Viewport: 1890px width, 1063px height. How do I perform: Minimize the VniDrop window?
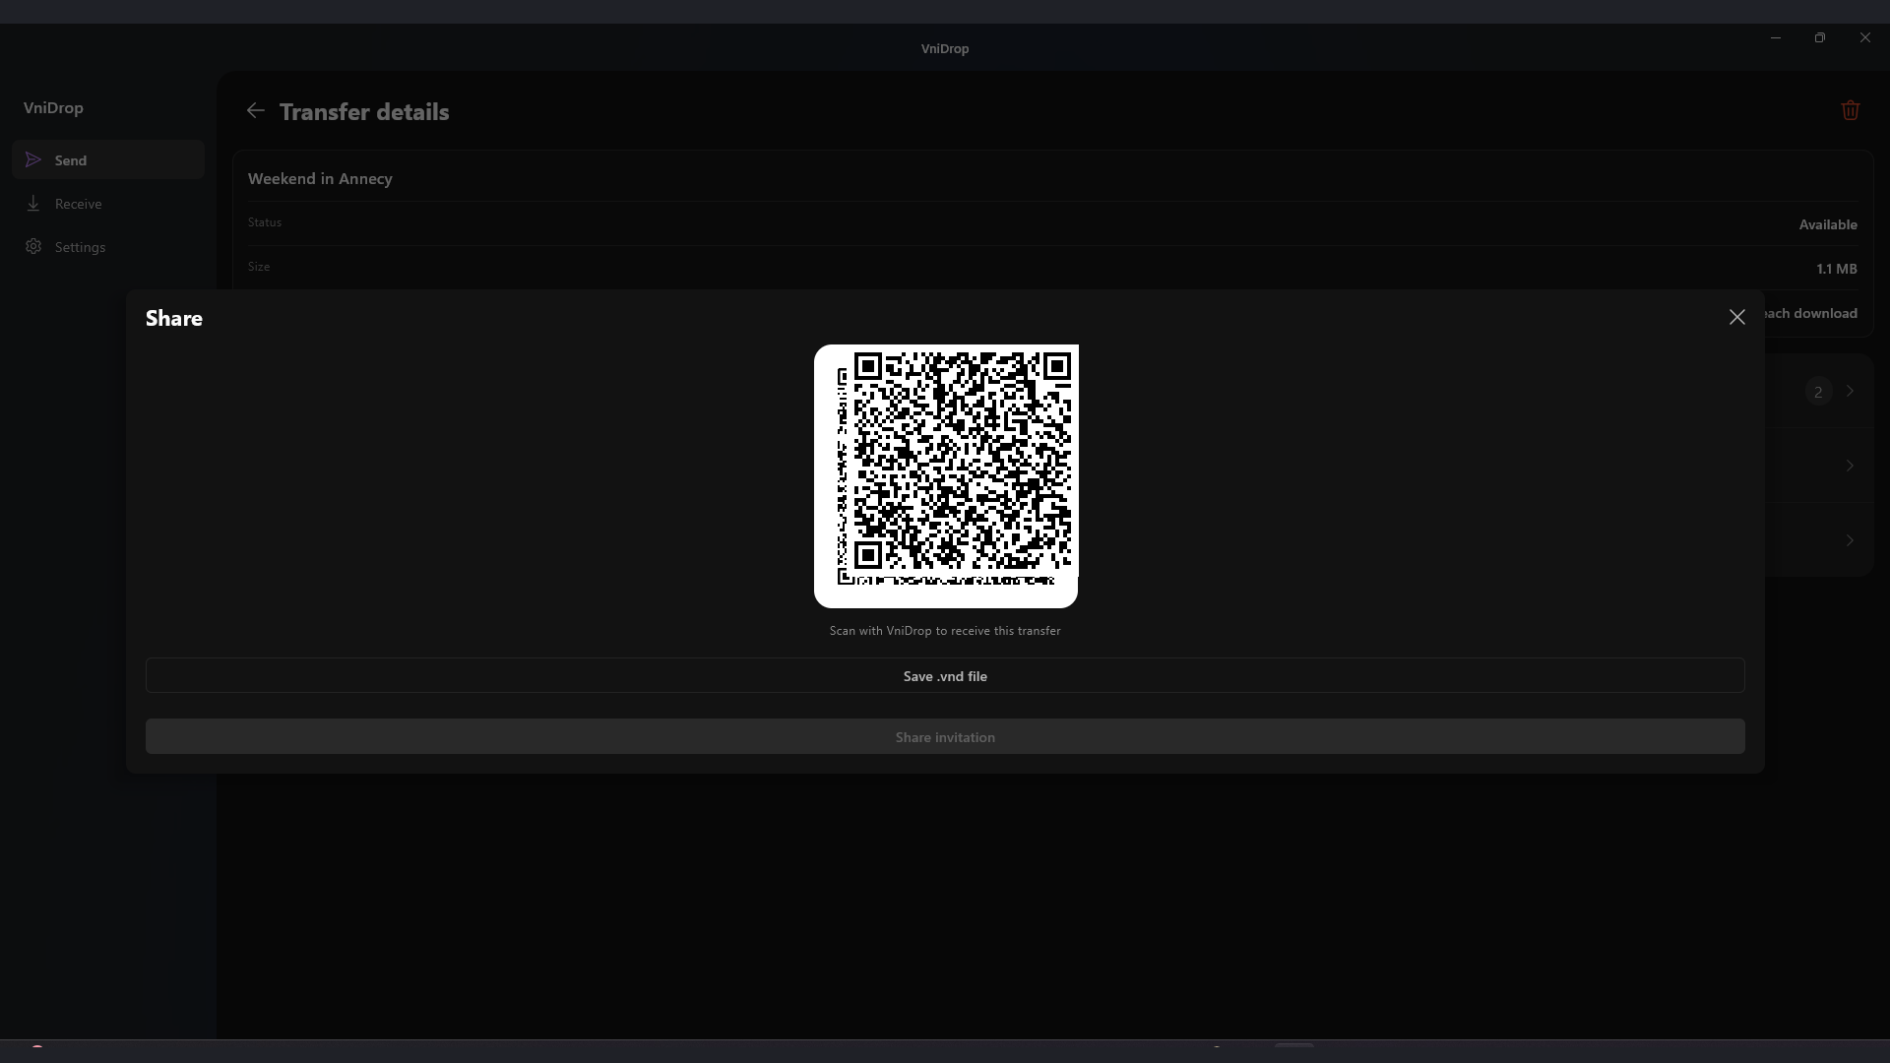point(1776,37)
